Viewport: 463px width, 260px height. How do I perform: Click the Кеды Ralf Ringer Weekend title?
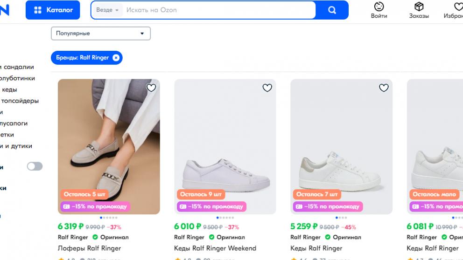215,248
